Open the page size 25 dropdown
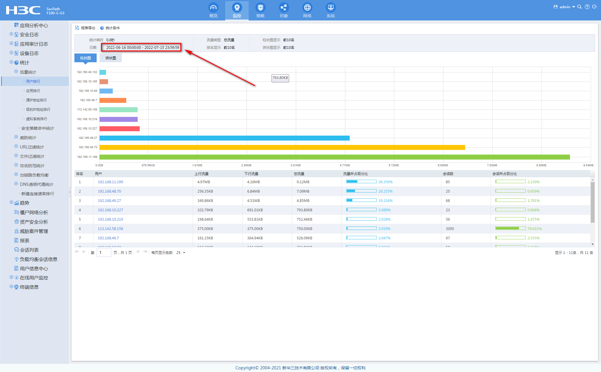This screenshot has height=372, width=601. 180,253
